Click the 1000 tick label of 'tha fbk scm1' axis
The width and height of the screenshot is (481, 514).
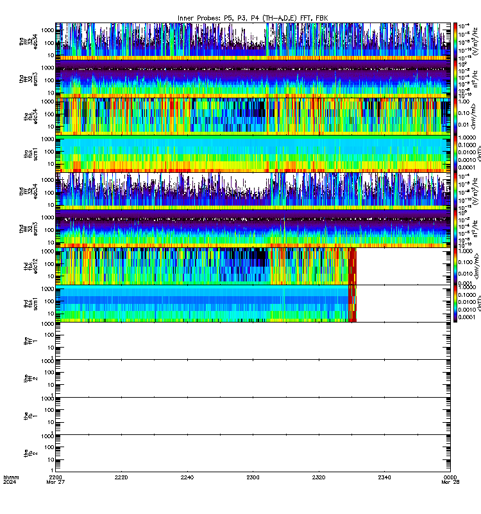click(x=47, y=139)
